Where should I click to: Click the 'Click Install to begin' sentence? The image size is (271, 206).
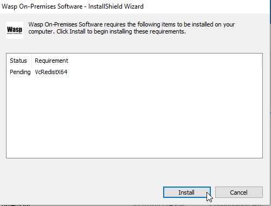(121, 31)
